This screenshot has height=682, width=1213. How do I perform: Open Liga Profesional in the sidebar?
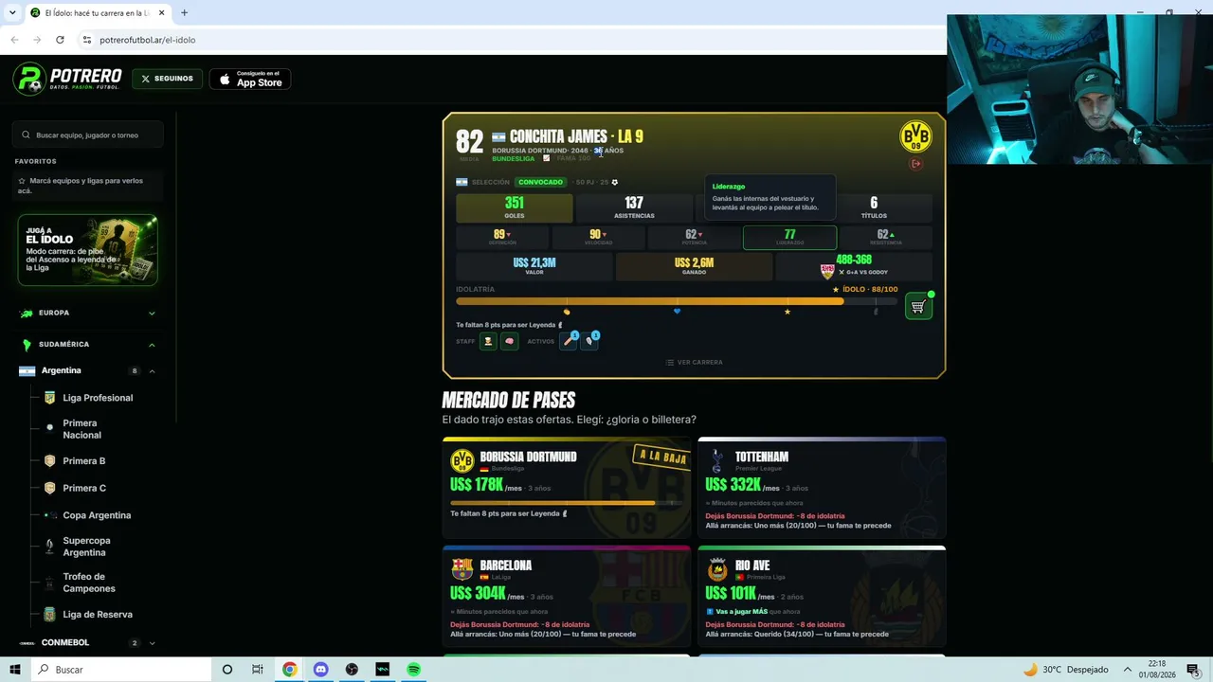[x=98, y=398]
